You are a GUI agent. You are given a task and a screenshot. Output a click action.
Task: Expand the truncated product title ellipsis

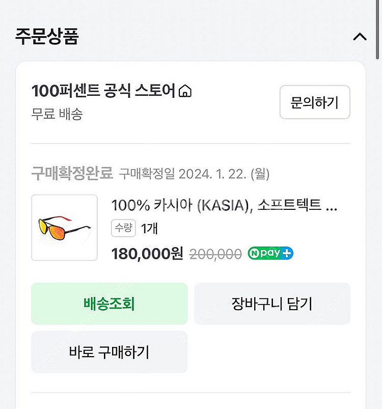tap(331, 206)
